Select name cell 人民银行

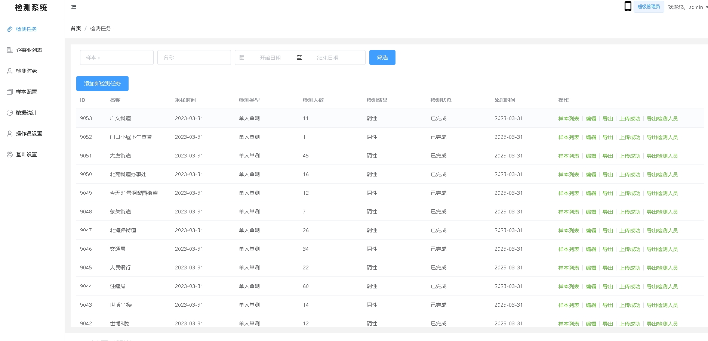tap(120, 268)
